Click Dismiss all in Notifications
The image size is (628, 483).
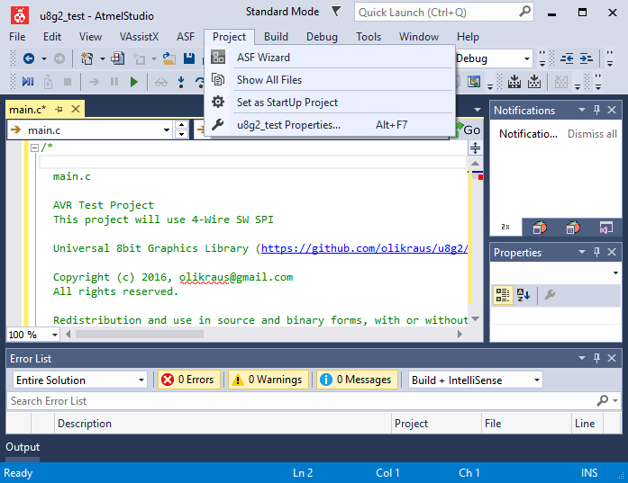[x=592, y=134]
